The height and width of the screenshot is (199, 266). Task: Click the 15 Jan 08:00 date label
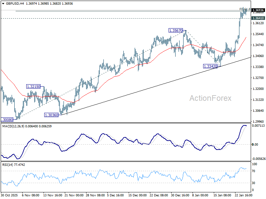222,195
